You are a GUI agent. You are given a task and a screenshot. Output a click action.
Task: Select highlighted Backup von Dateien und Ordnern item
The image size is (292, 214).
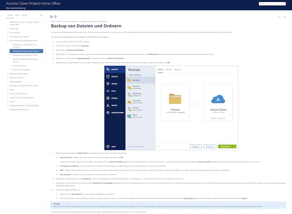(26, 51)
